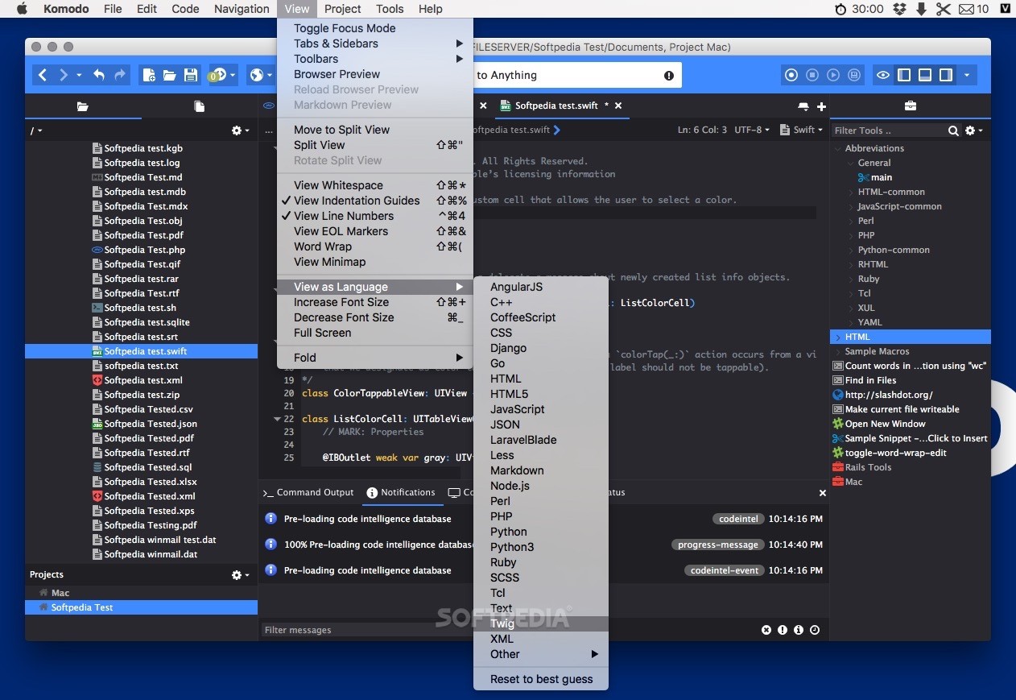This screenshot has width=1016, height=700.
Task: Uncheck View Line Numbers
Action: coord(375,216)
